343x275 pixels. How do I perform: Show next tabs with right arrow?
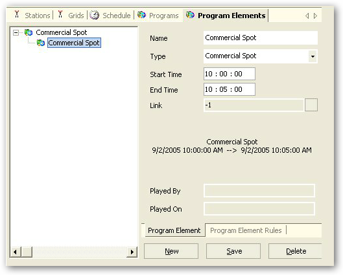[x=315, y=16]
